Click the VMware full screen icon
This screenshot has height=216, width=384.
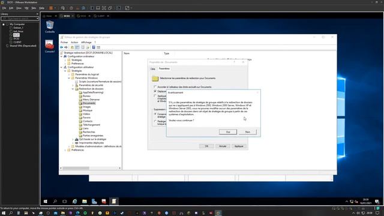(104, 8)
